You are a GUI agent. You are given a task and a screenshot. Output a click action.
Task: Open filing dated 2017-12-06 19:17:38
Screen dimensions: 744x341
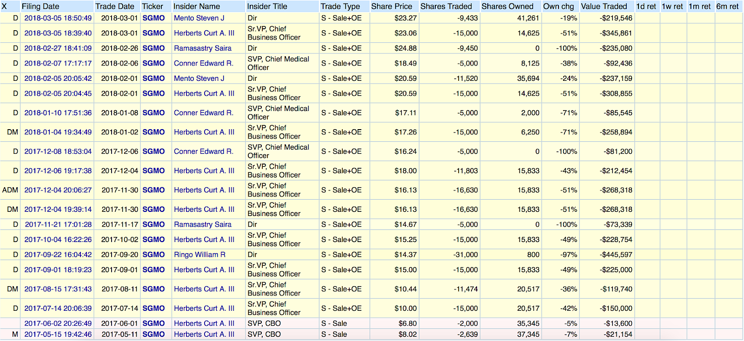point(58,170)
